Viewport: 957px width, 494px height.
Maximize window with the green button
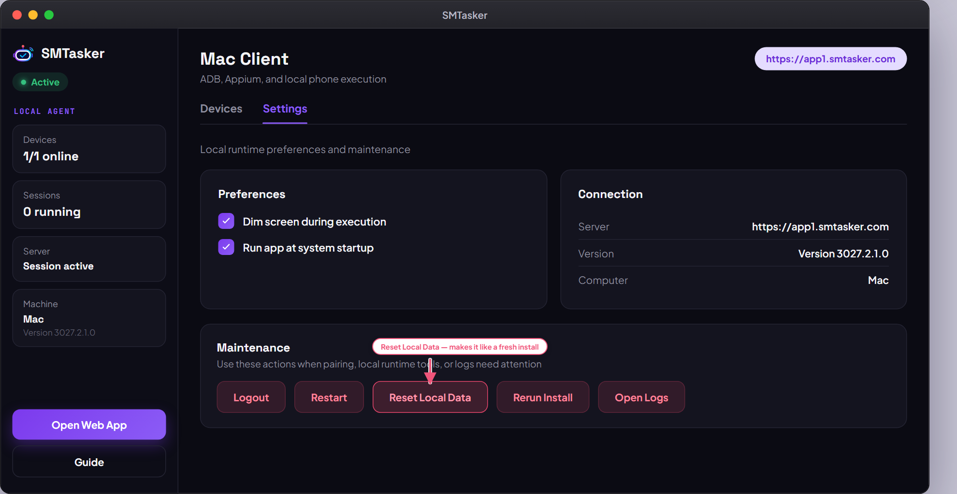(49, 15)
